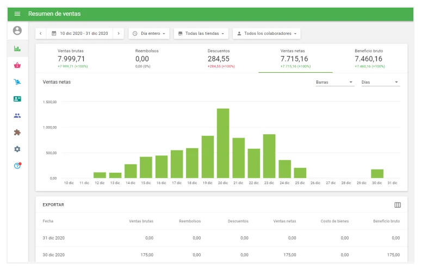Image resolution: width=421 pixels, height=270 pixels.
Task: Open the table column selector icon
Action: coord(398,205)
